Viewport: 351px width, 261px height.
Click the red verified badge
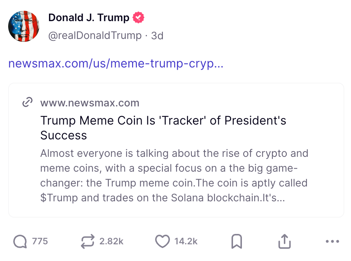pyautogui.click(x=138, y=17)
